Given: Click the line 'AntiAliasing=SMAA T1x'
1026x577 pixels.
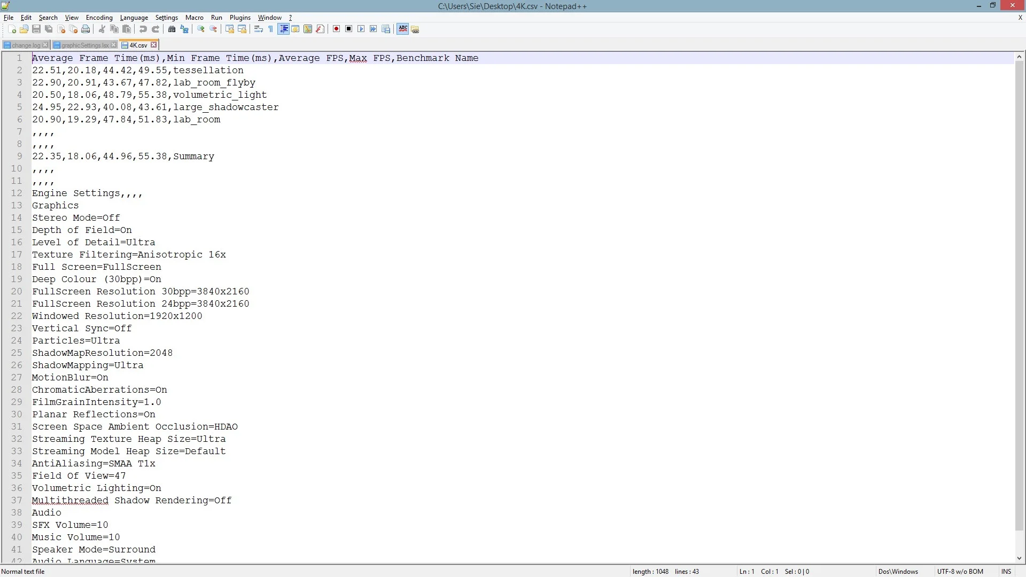Looking at the screenshot, I should coord(94,464).
